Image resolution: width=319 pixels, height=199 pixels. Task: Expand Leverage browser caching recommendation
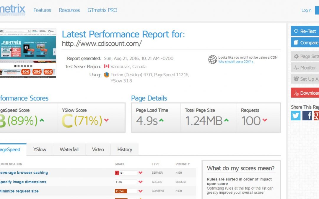[x=24, y=172]
